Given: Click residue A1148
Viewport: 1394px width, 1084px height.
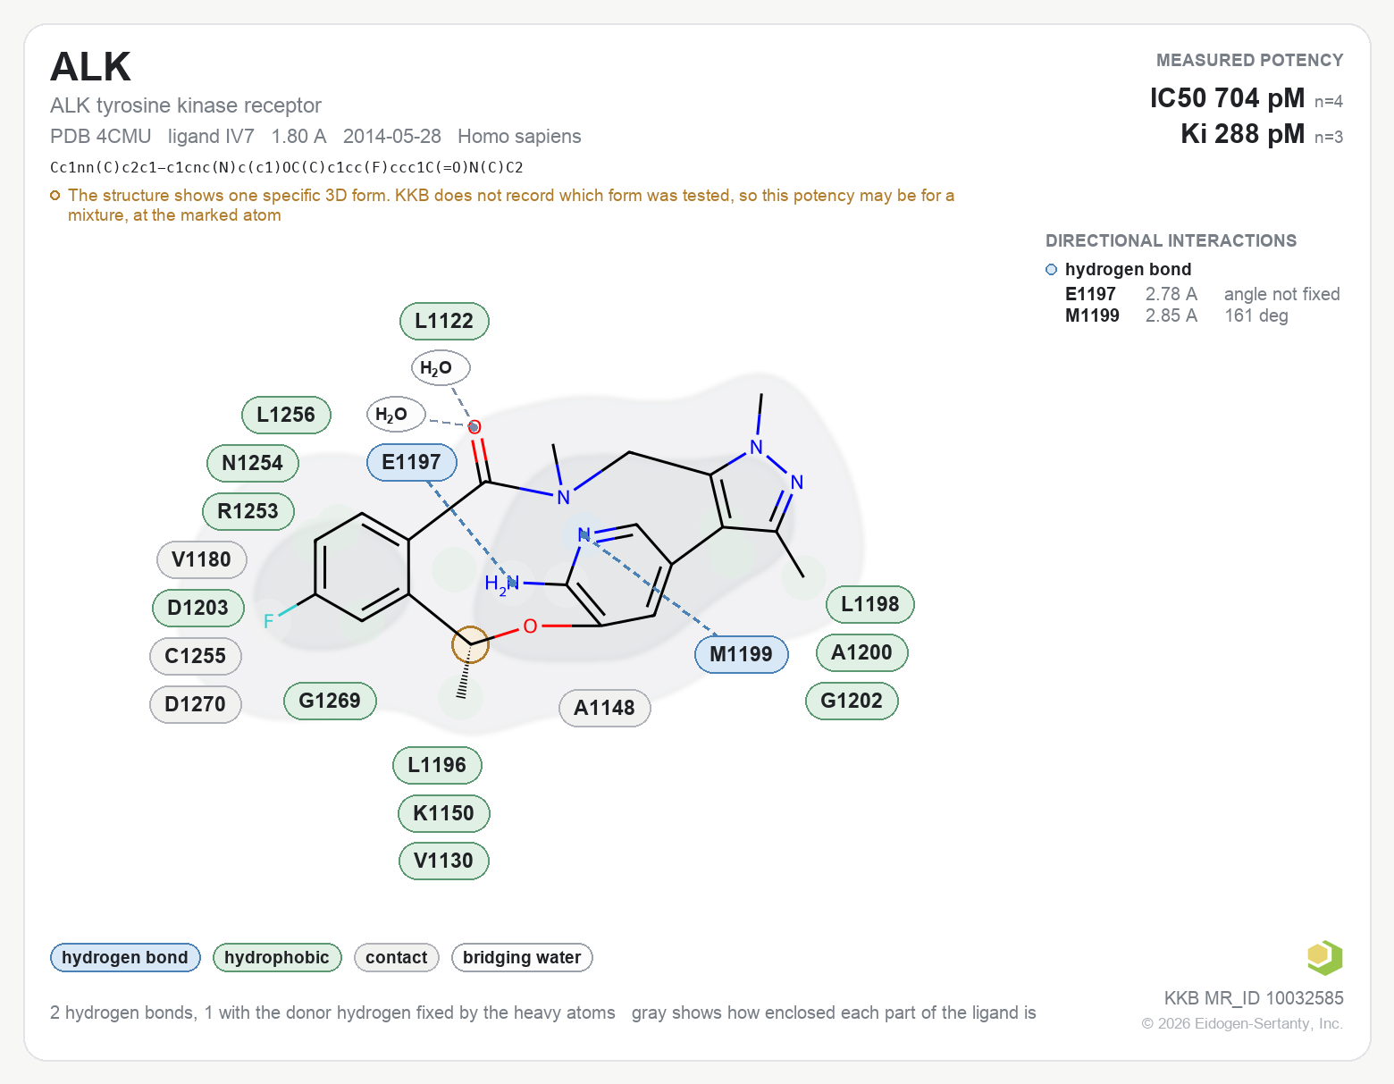Looking at the screenshot, I should coord(605,708).
